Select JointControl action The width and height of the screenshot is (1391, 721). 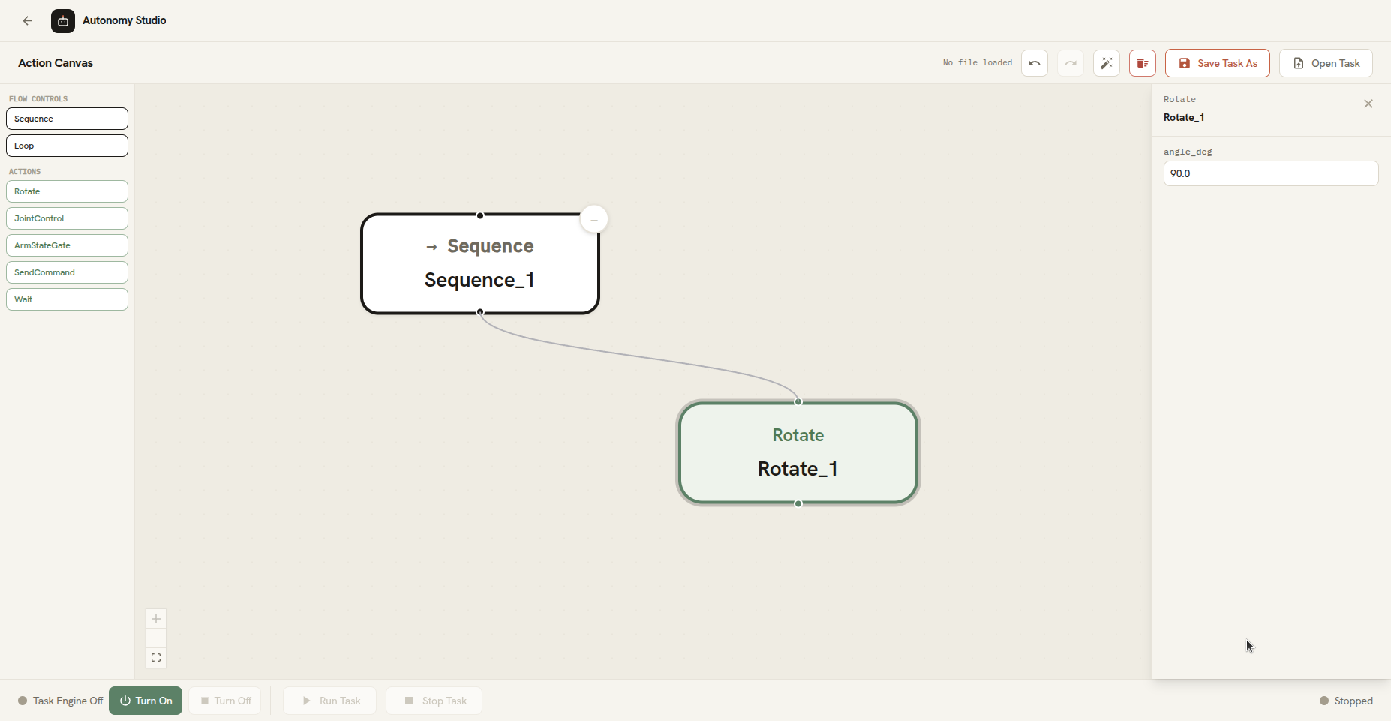(x=67, y=218)
